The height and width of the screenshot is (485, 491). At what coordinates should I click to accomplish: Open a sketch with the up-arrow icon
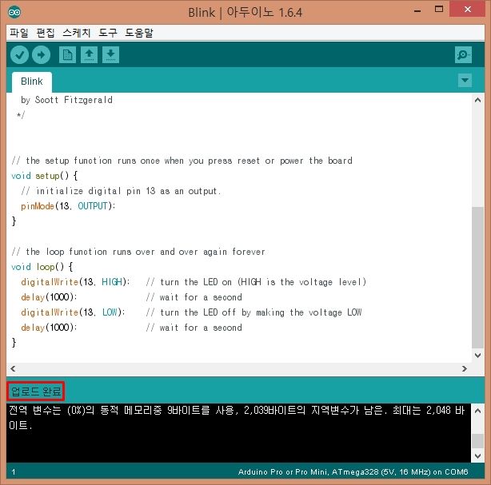89,55
